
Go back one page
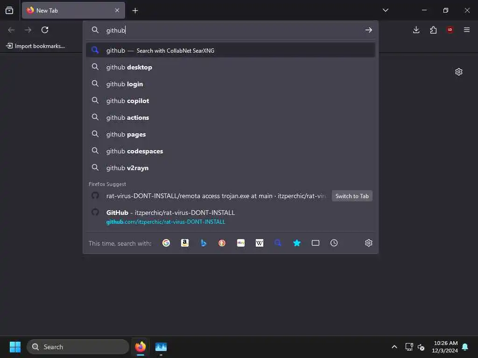coord(11,30)
